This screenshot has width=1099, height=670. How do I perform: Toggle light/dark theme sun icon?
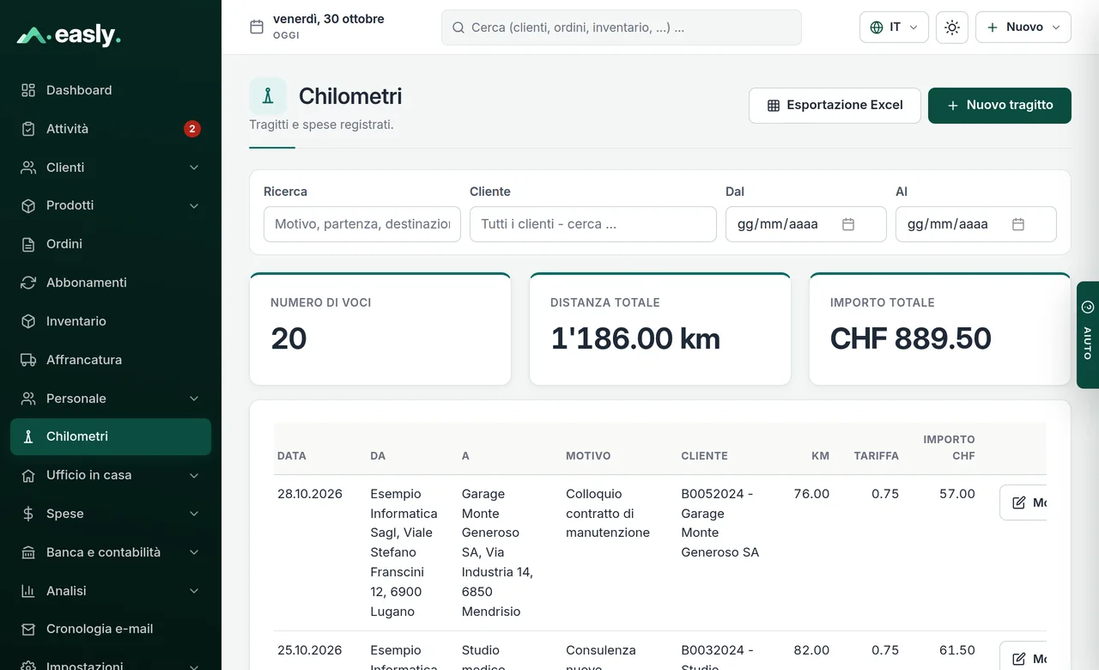pyautogui.click(x=952, y=27)
